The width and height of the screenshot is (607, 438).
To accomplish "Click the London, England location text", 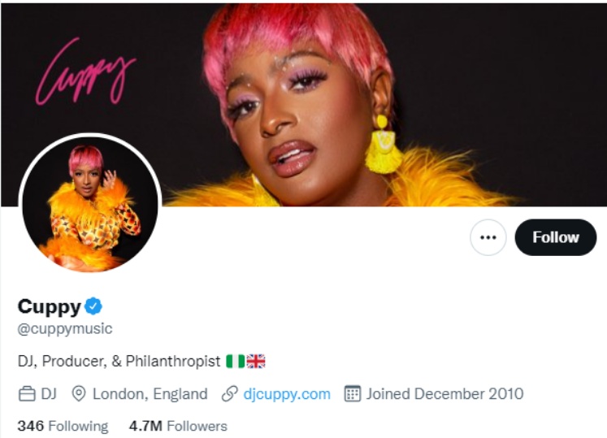I will click(x=150, y=394).
